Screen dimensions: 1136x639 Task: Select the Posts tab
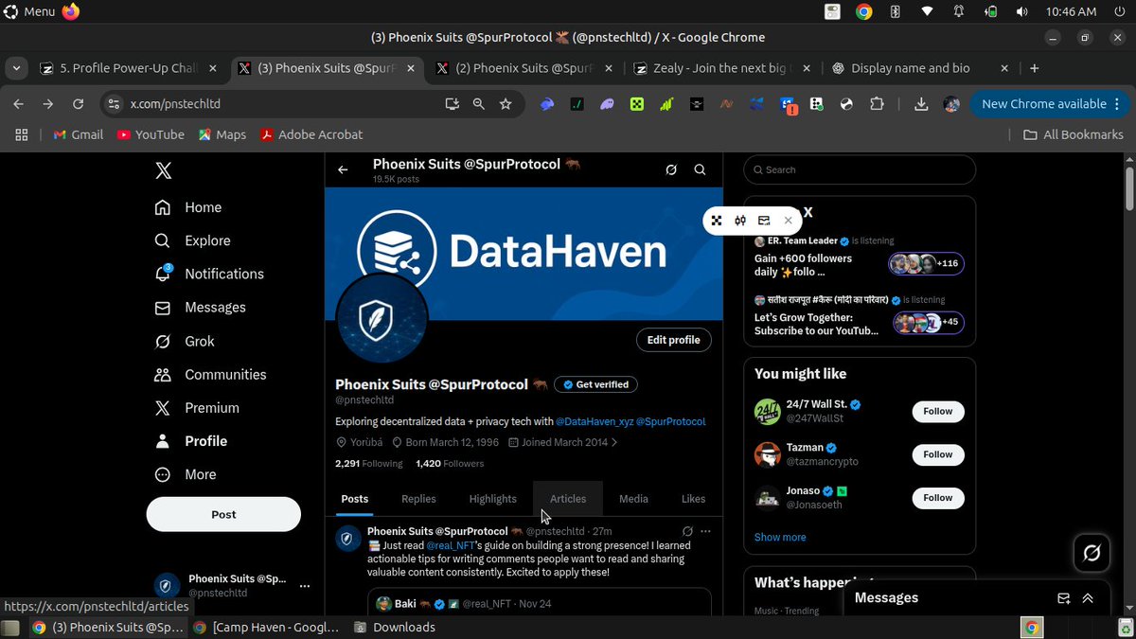click(x=355, y=499)
